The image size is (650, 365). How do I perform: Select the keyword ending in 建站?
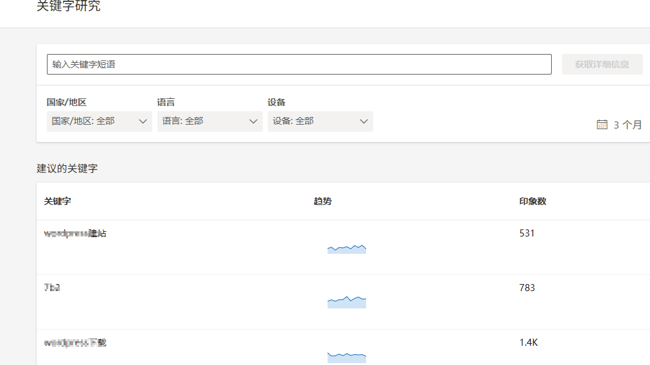(75, 233)
